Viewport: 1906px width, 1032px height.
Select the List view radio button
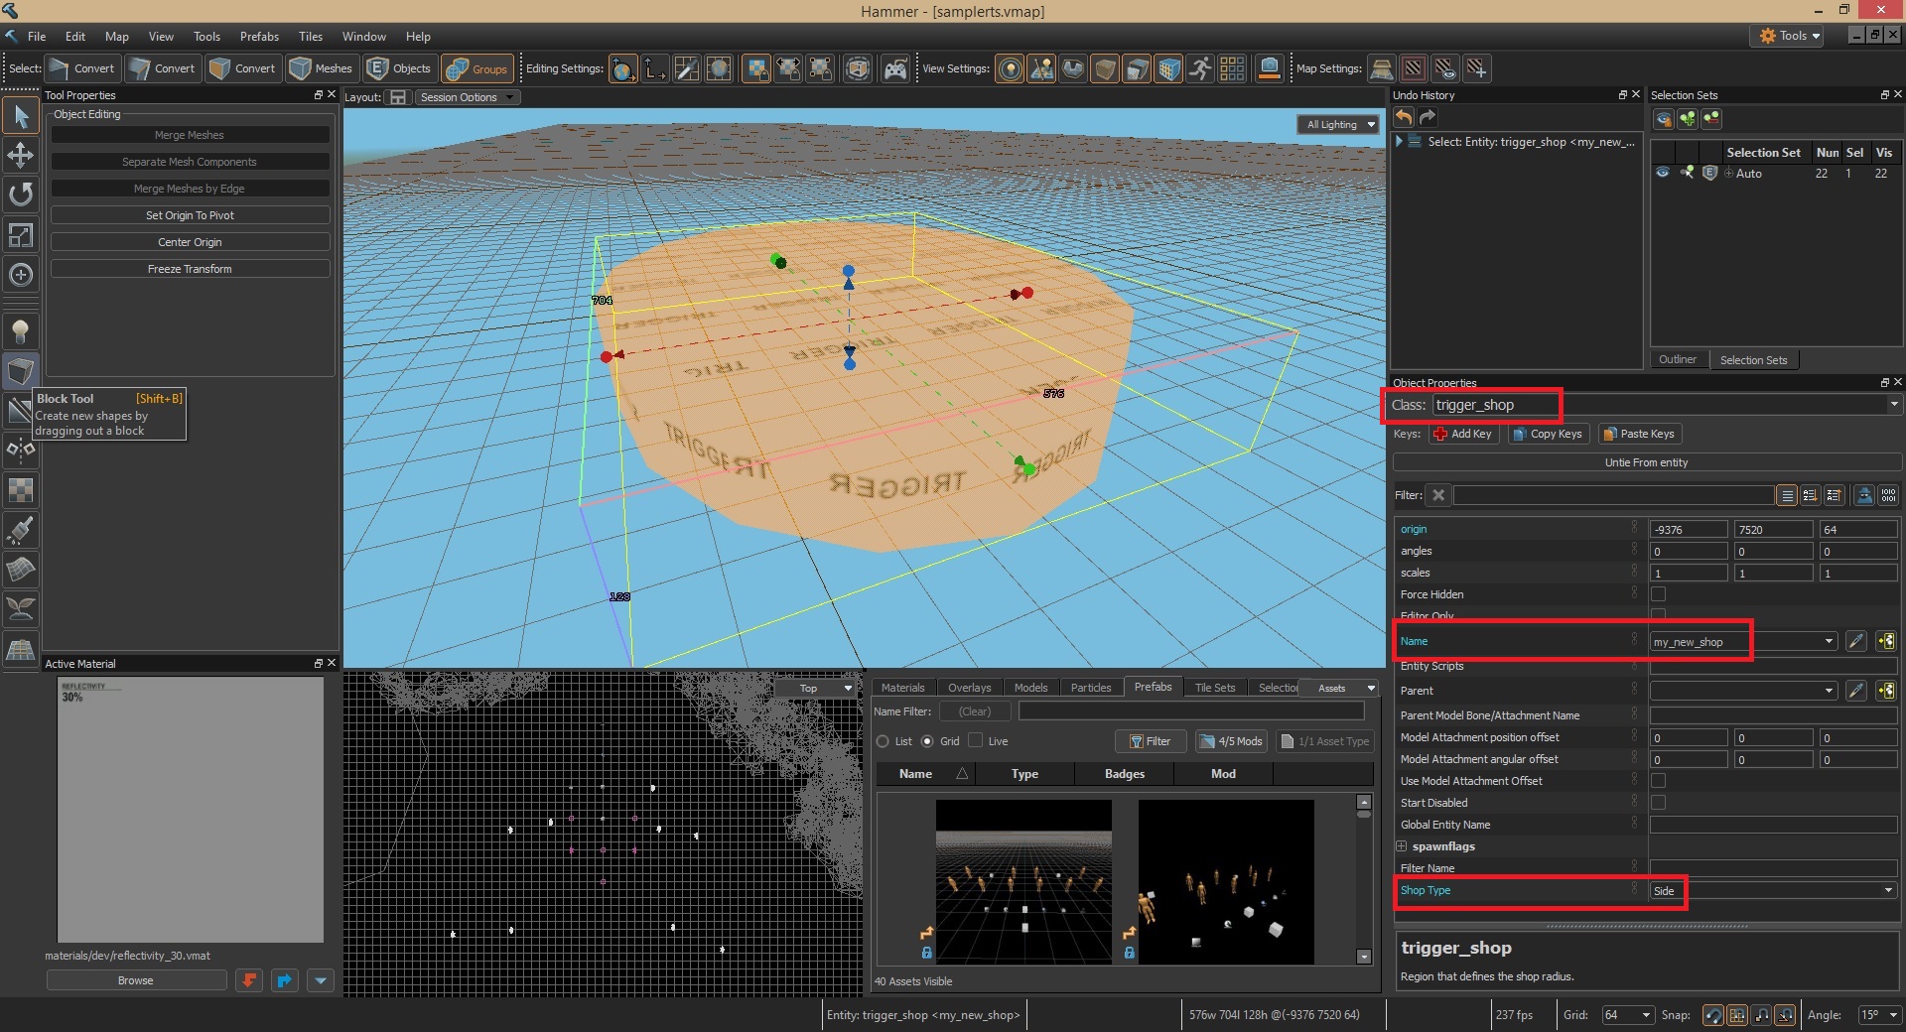pos(883,741)
